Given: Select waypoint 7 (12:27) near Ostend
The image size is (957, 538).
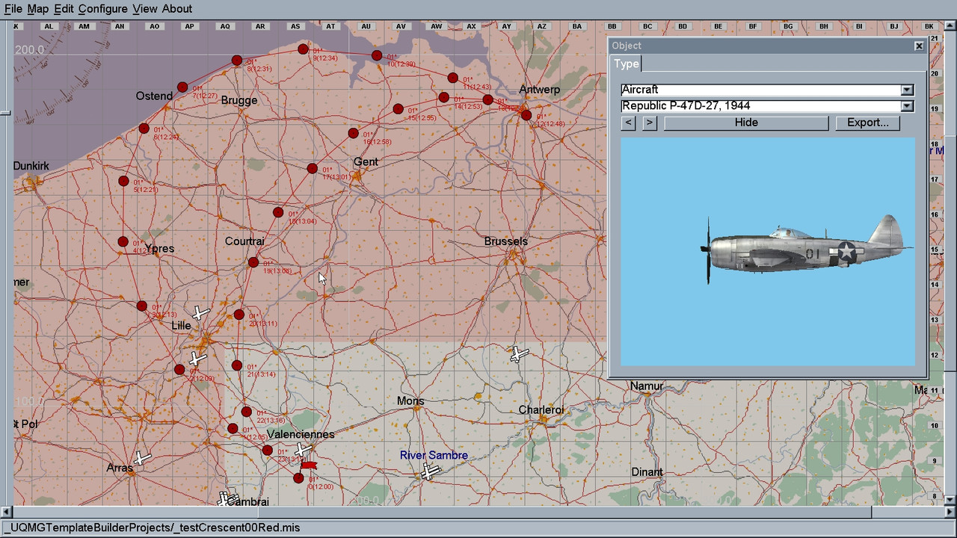Looking at the screenshot, I should tap(182, 87).
